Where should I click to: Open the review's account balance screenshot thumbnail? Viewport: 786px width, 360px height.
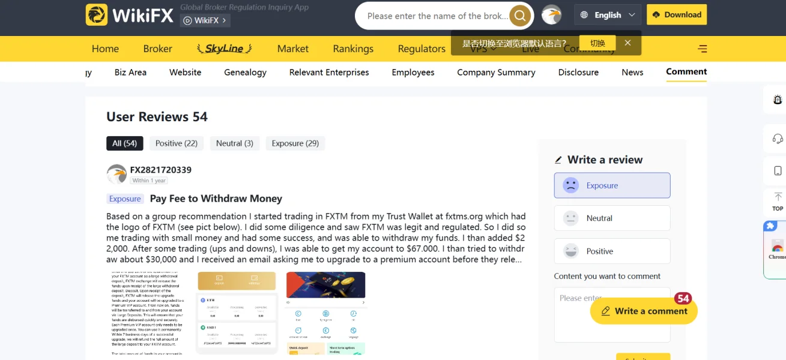tap(237, 313)
